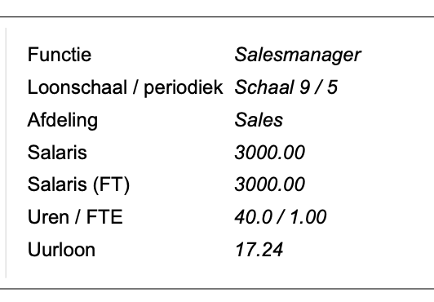The width and height of the screenshot is (434, 302).
Task: Click the FTE text in Uren row
Action: (104, 217)
